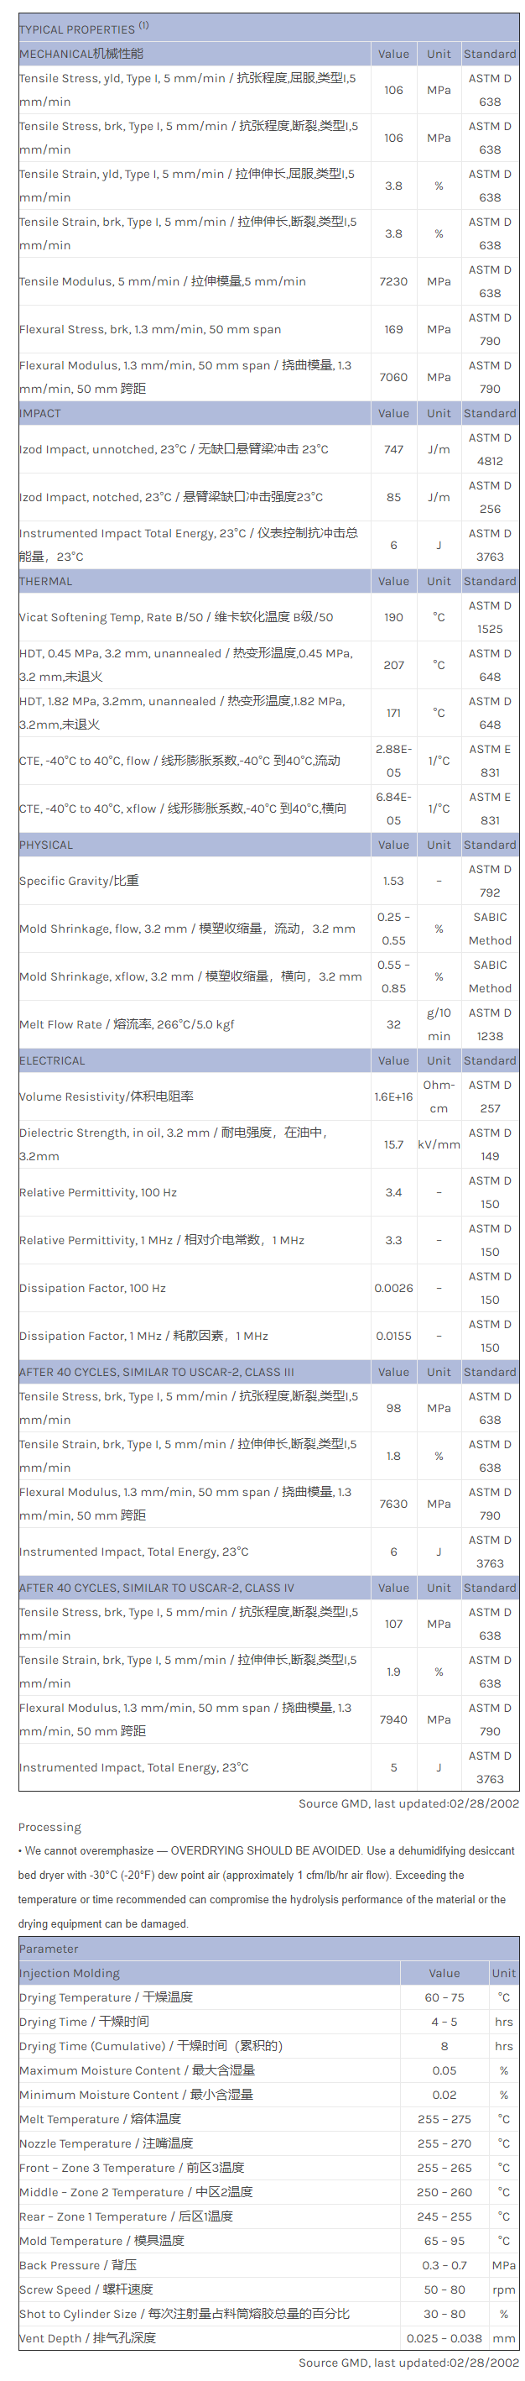Click the Melt Flow Rate row label
This screenshot has width=525, height=2381.
[127, 1024]
